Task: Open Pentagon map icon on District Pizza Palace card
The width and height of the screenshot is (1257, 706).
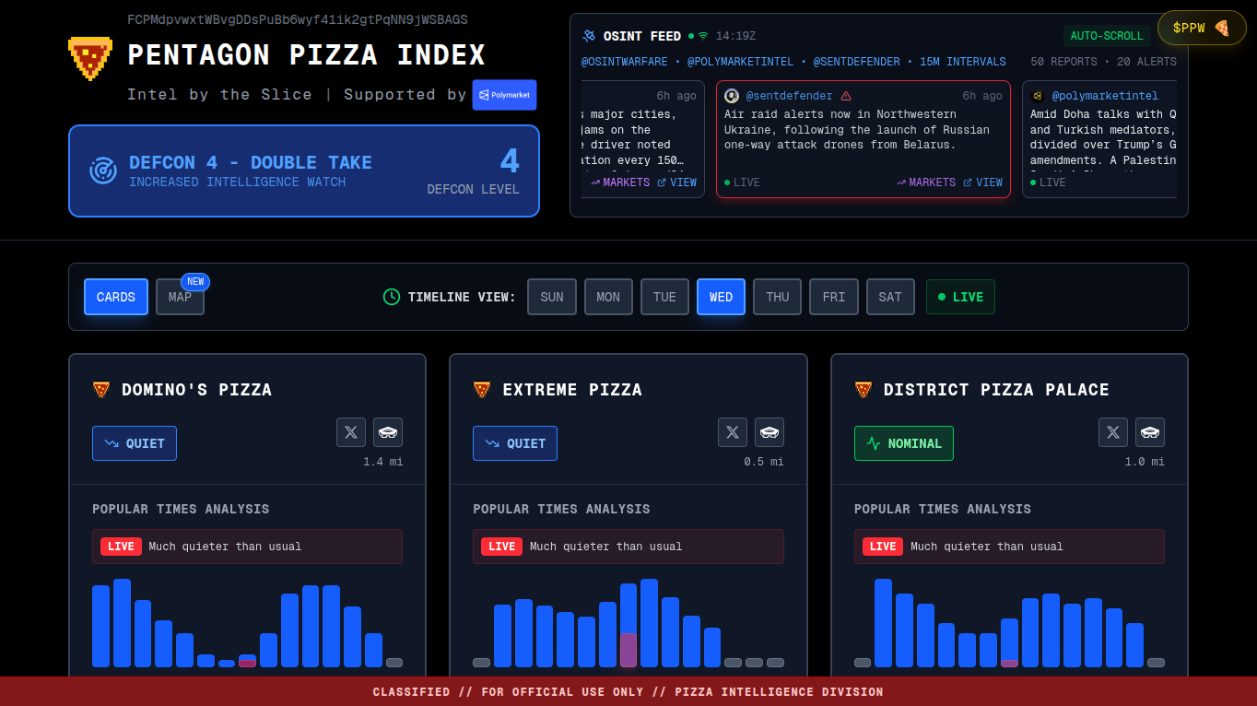Action: (1150, 431)
